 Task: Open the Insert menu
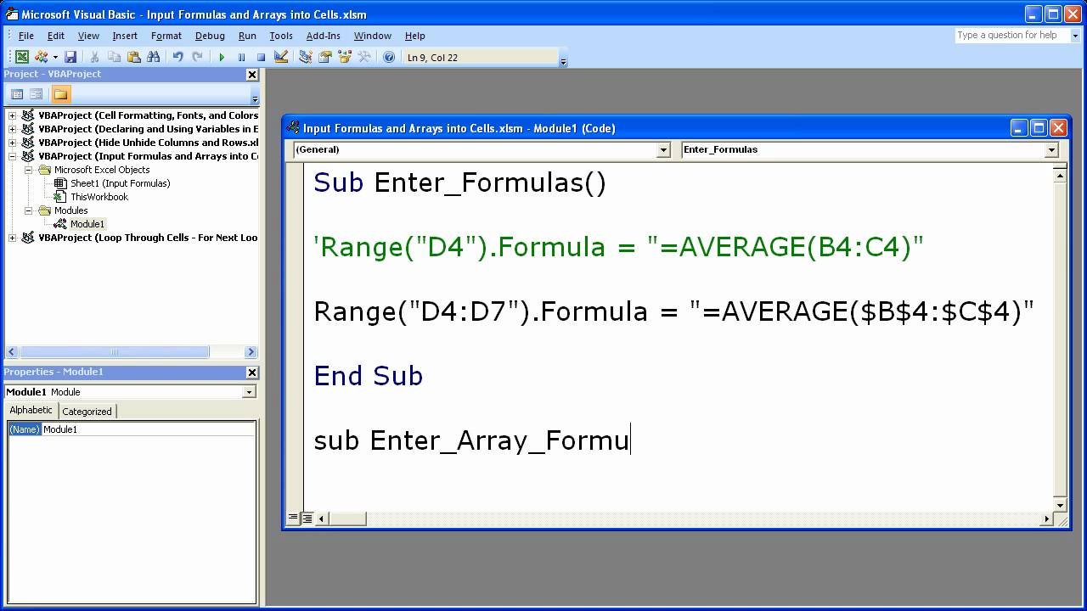pos(125,36)
